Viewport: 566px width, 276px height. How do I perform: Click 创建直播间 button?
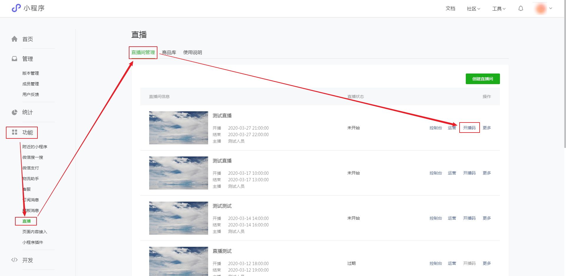click(483, 79)
